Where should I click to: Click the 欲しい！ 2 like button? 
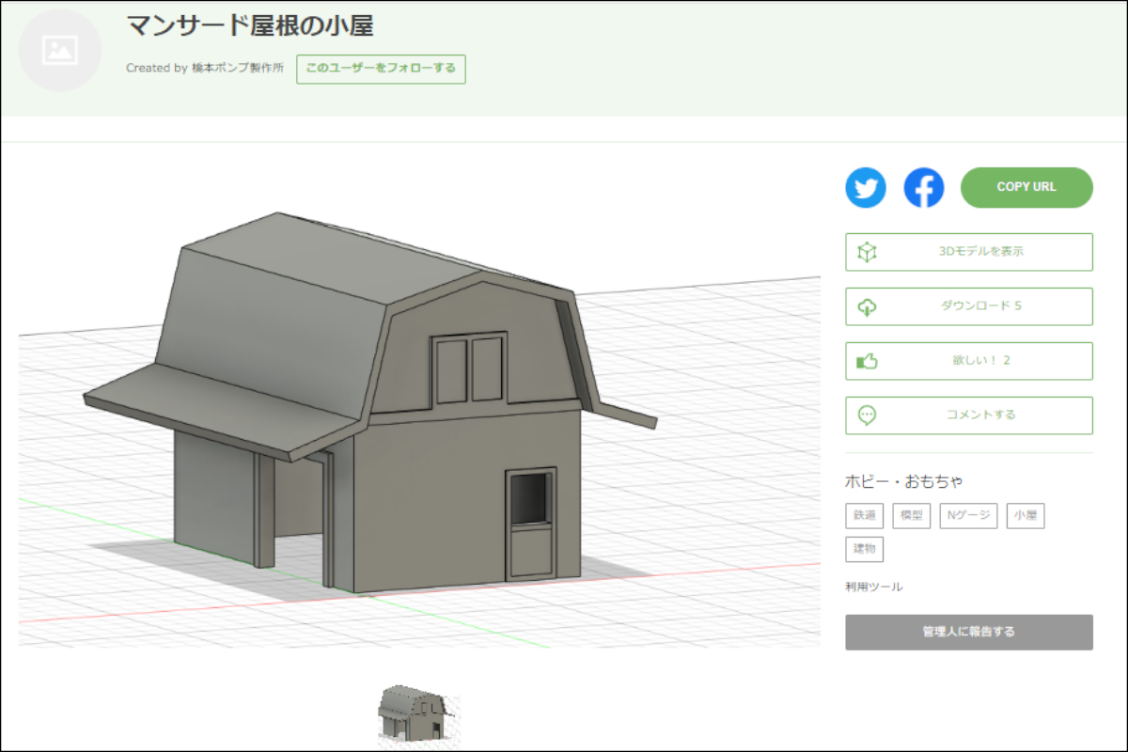pos(969,361)
